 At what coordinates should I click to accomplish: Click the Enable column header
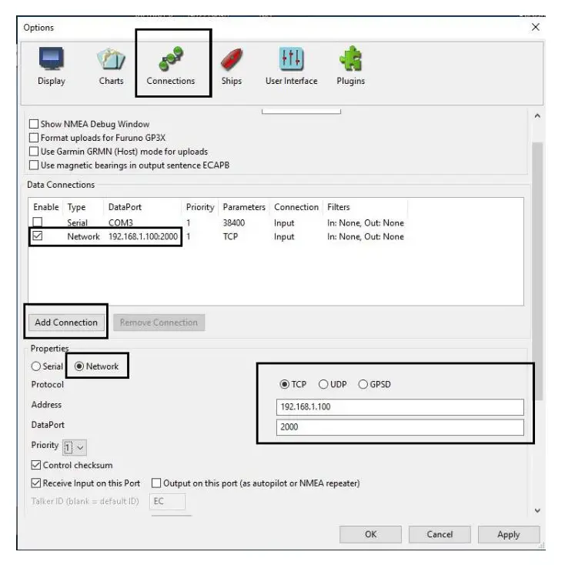[x=46, y=207]
